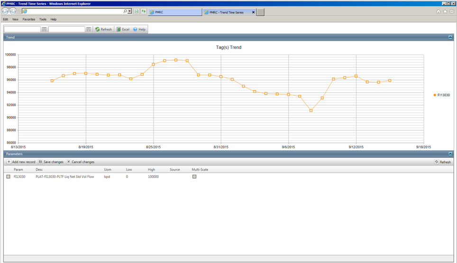Select the FI13030 row checkbox
The height and width of the screenshot is (263, 457).
point(8,177)
